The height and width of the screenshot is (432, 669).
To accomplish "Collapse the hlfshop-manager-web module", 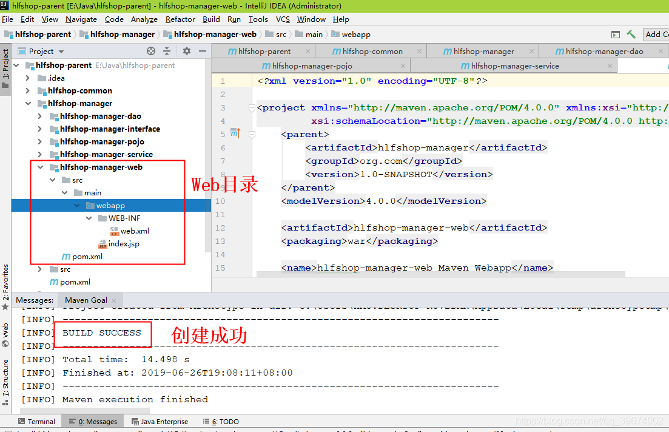I will (40, 167).
